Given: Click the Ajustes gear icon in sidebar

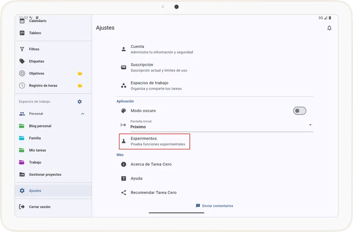Looking at the screenshot, I should click(22, 191).
